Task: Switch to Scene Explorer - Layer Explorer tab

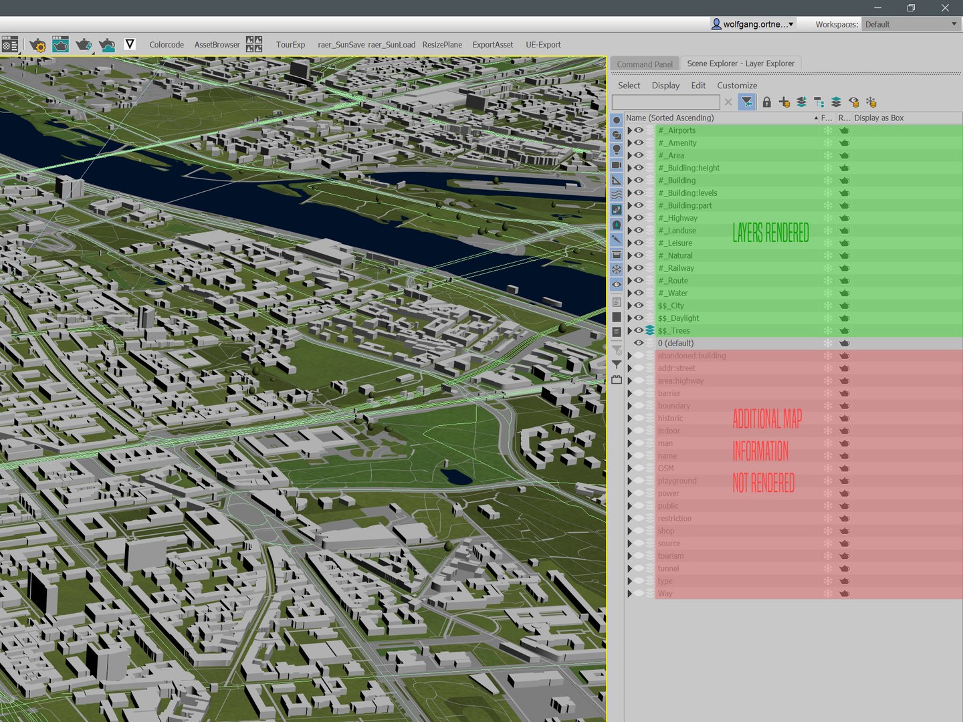Action: point(741,64)
